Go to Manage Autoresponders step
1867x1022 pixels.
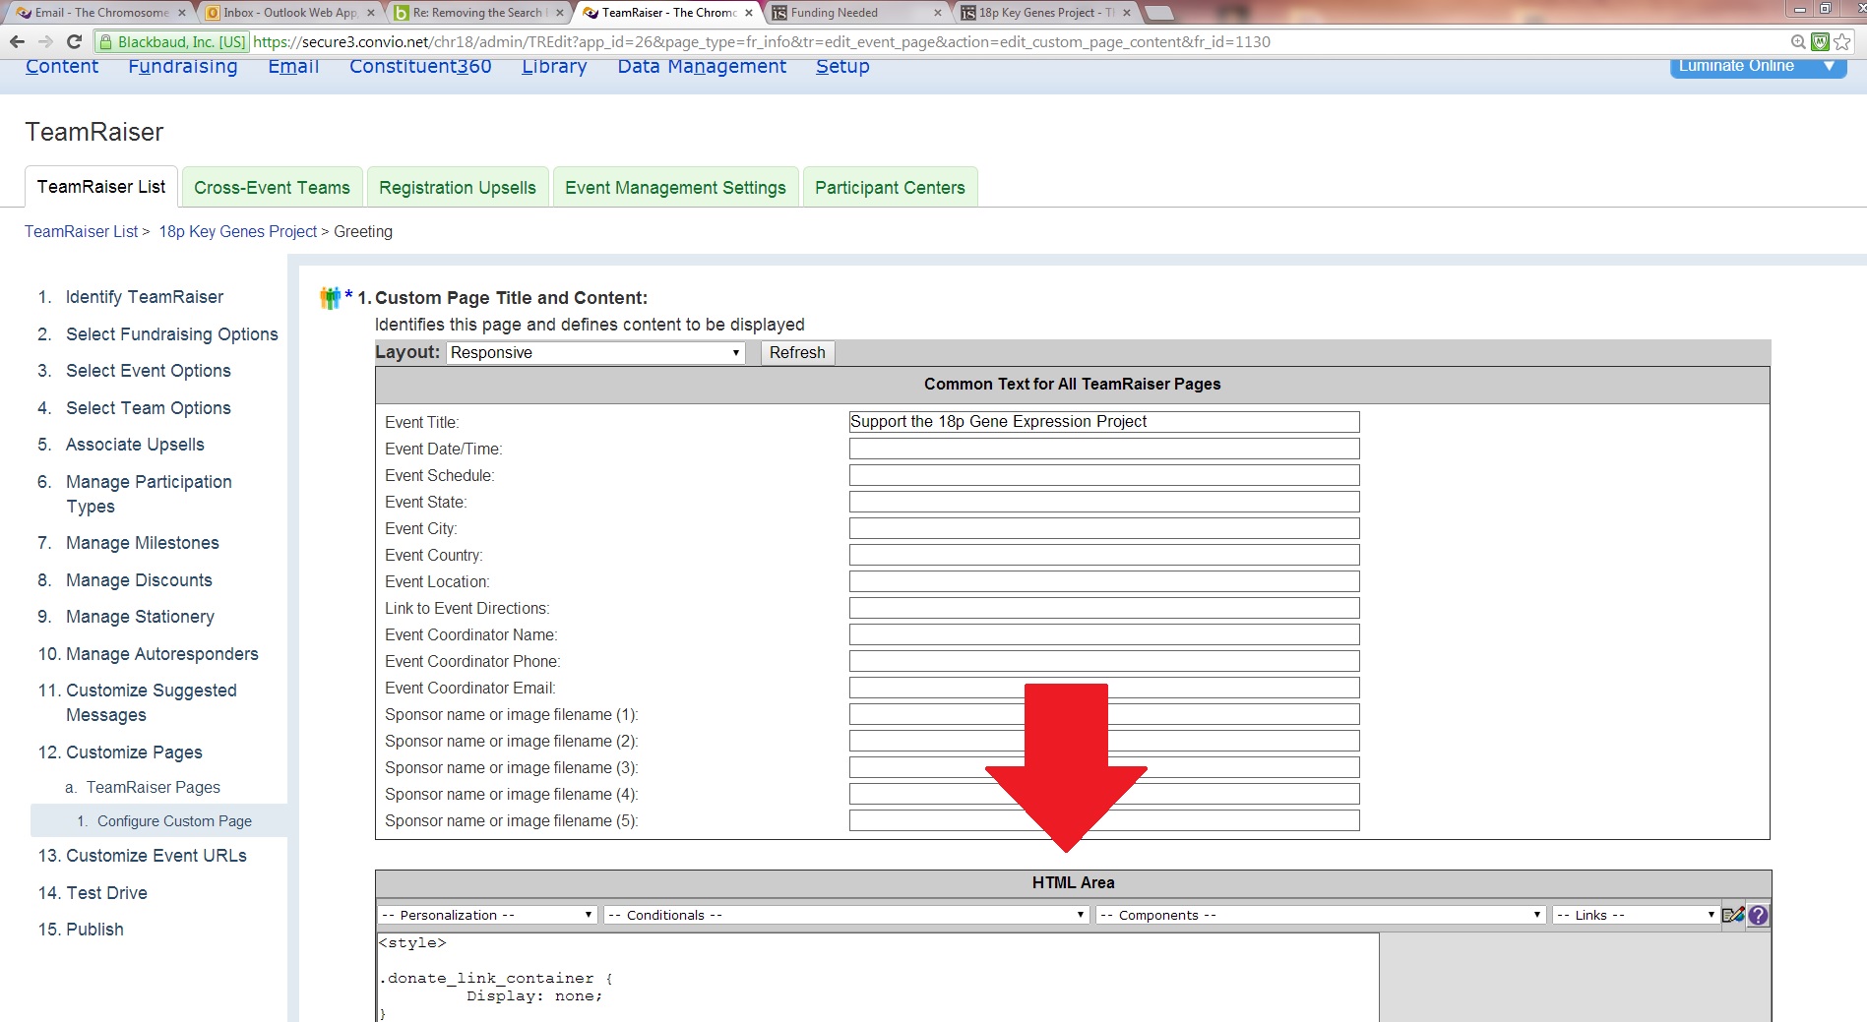162,654
